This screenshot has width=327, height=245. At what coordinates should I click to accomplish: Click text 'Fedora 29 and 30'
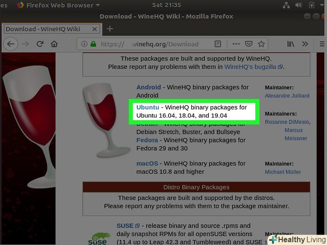coord(162,149)
